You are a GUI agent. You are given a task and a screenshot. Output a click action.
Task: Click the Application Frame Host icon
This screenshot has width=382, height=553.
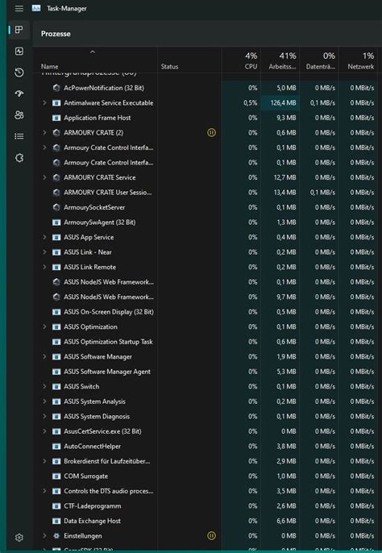click(x=56, y=118)
